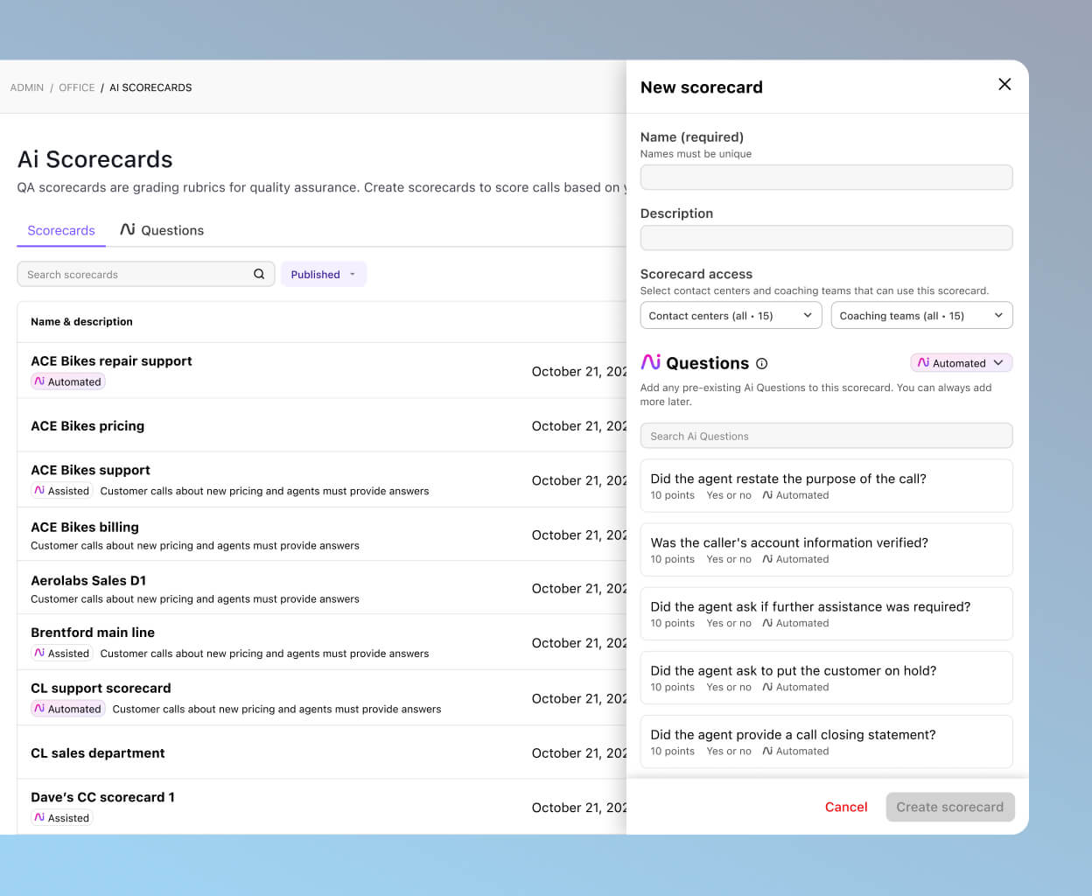Image resolution: width=1092 pixels, height=896 pixels.
Task: Open the Coaching teams dropdown
Action: tap(922, 315)
